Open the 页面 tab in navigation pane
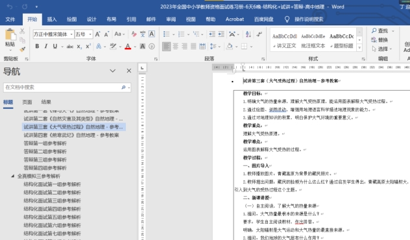 [x=27, y=102]
